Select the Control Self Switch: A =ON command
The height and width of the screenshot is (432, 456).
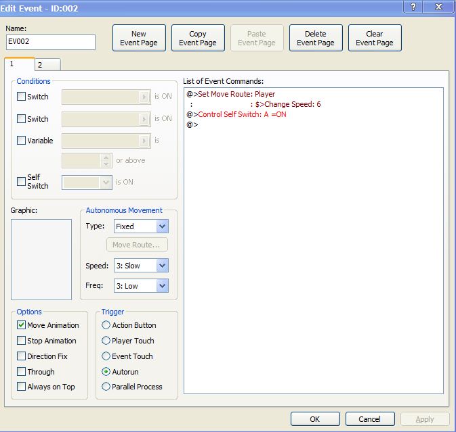click(x=236, y=114)
